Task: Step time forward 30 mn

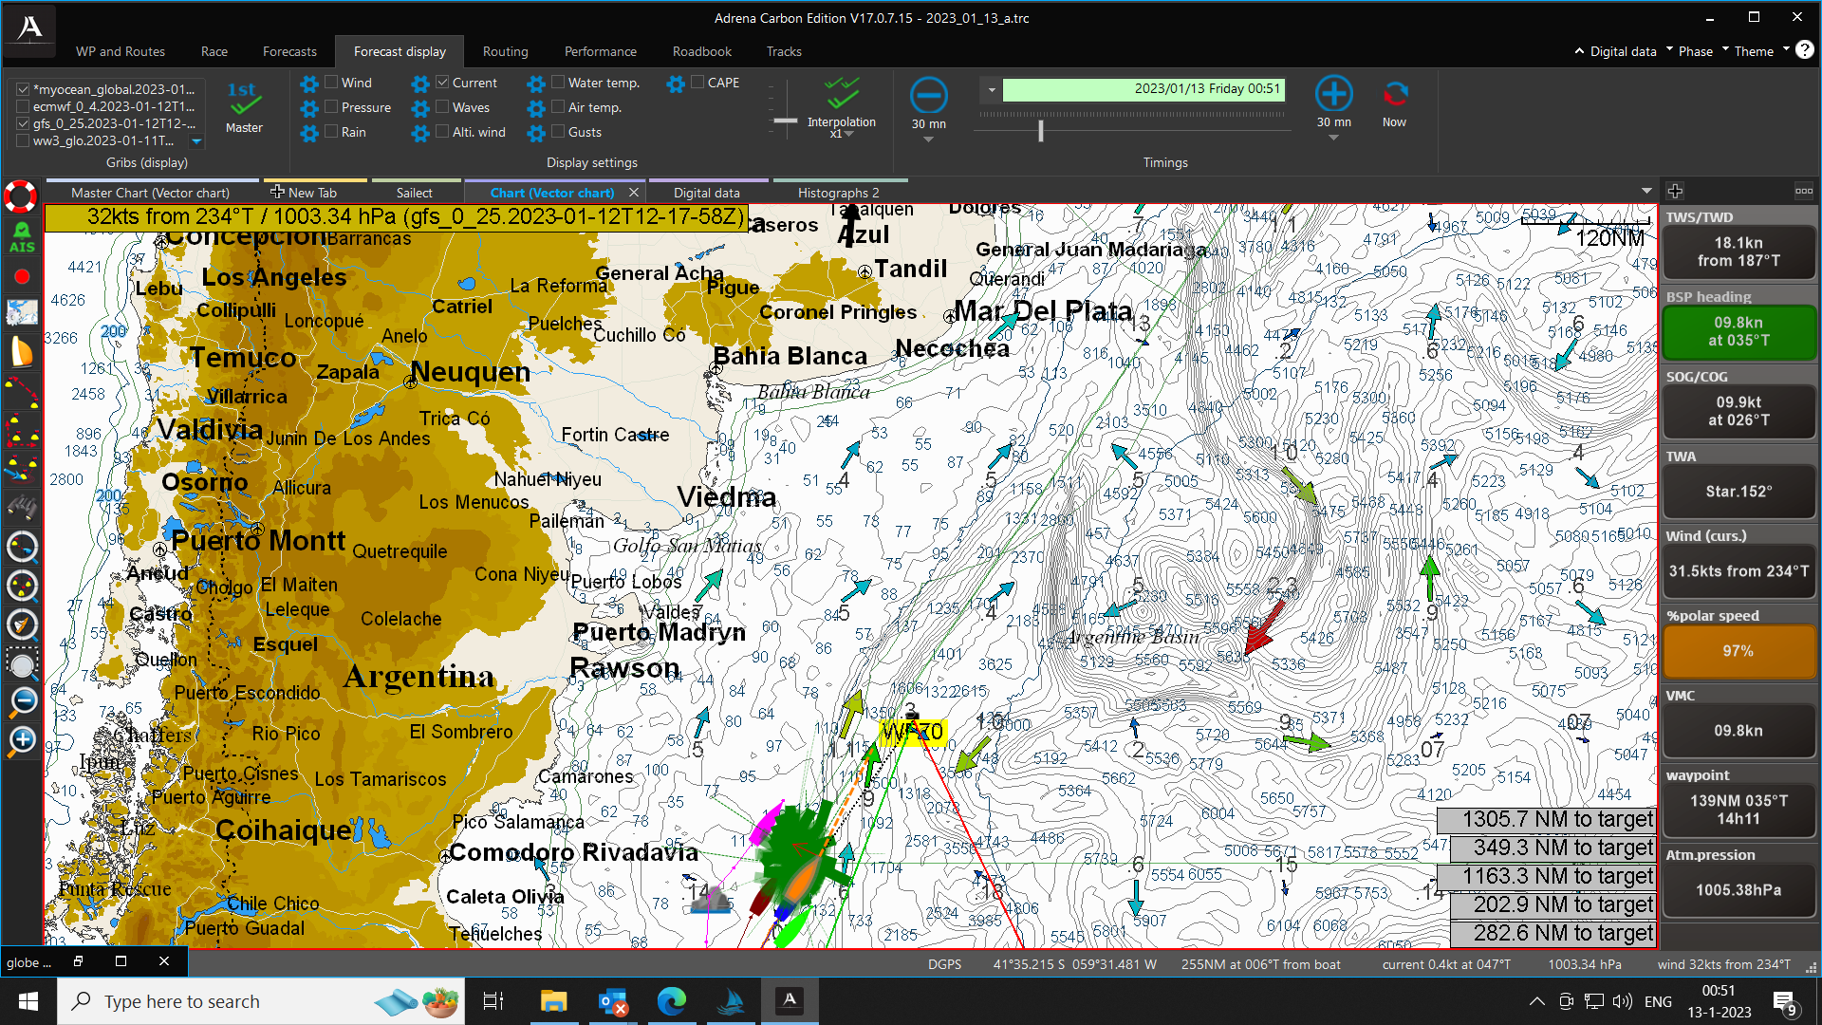Action: [1333, 95]
